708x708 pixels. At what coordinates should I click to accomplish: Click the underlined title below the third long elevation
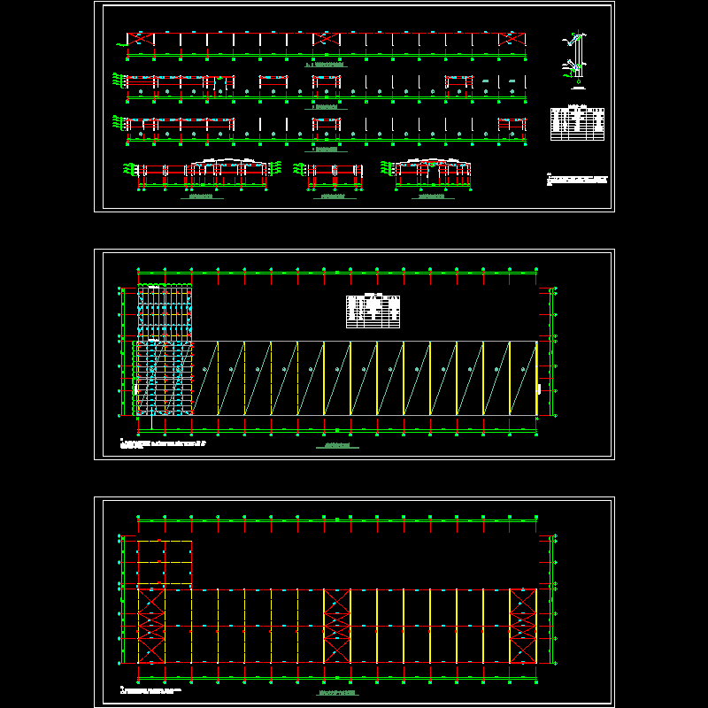click(326, 150)
